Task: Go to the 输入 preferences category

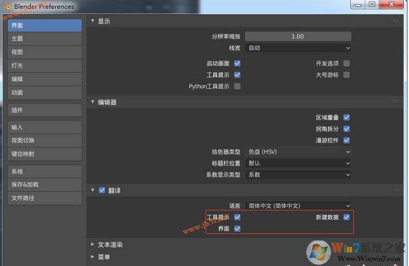Action: (x=45, y=127)
